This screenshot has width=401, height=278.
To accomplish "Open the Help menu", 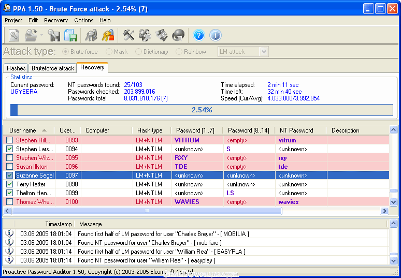I will pos(105,20).
